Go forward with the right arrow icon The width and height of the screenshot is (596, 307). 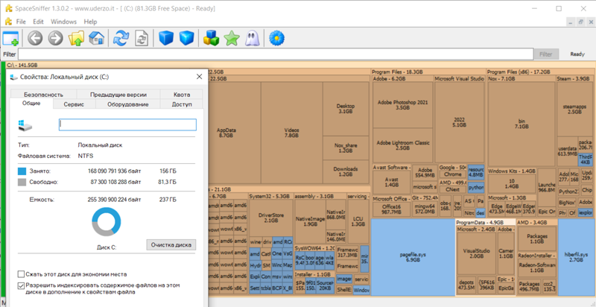[x=55, y=39]
